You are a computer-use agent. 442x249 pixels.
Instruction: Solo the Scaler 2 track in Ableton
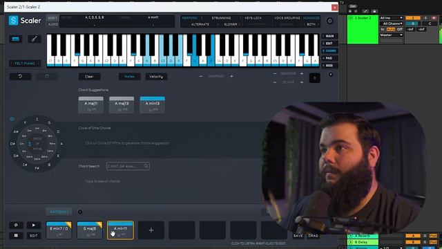425,18
